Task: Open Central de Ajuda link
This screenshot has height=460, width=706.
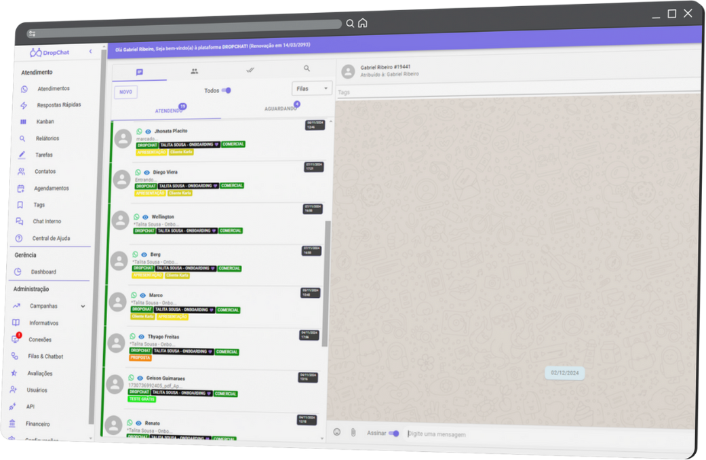Action: coord(50,238)
